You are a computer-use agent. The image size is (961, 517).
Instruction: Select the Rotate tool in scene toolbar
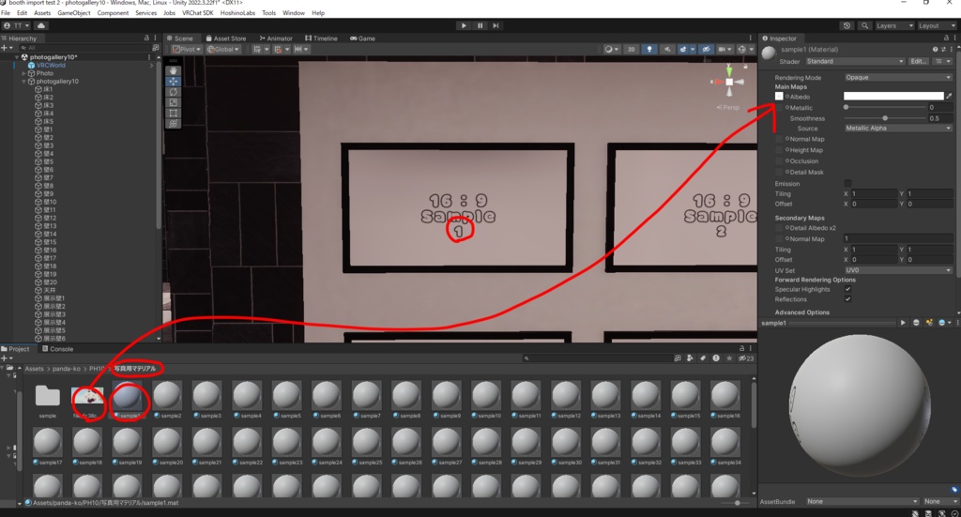pos(174,91)
